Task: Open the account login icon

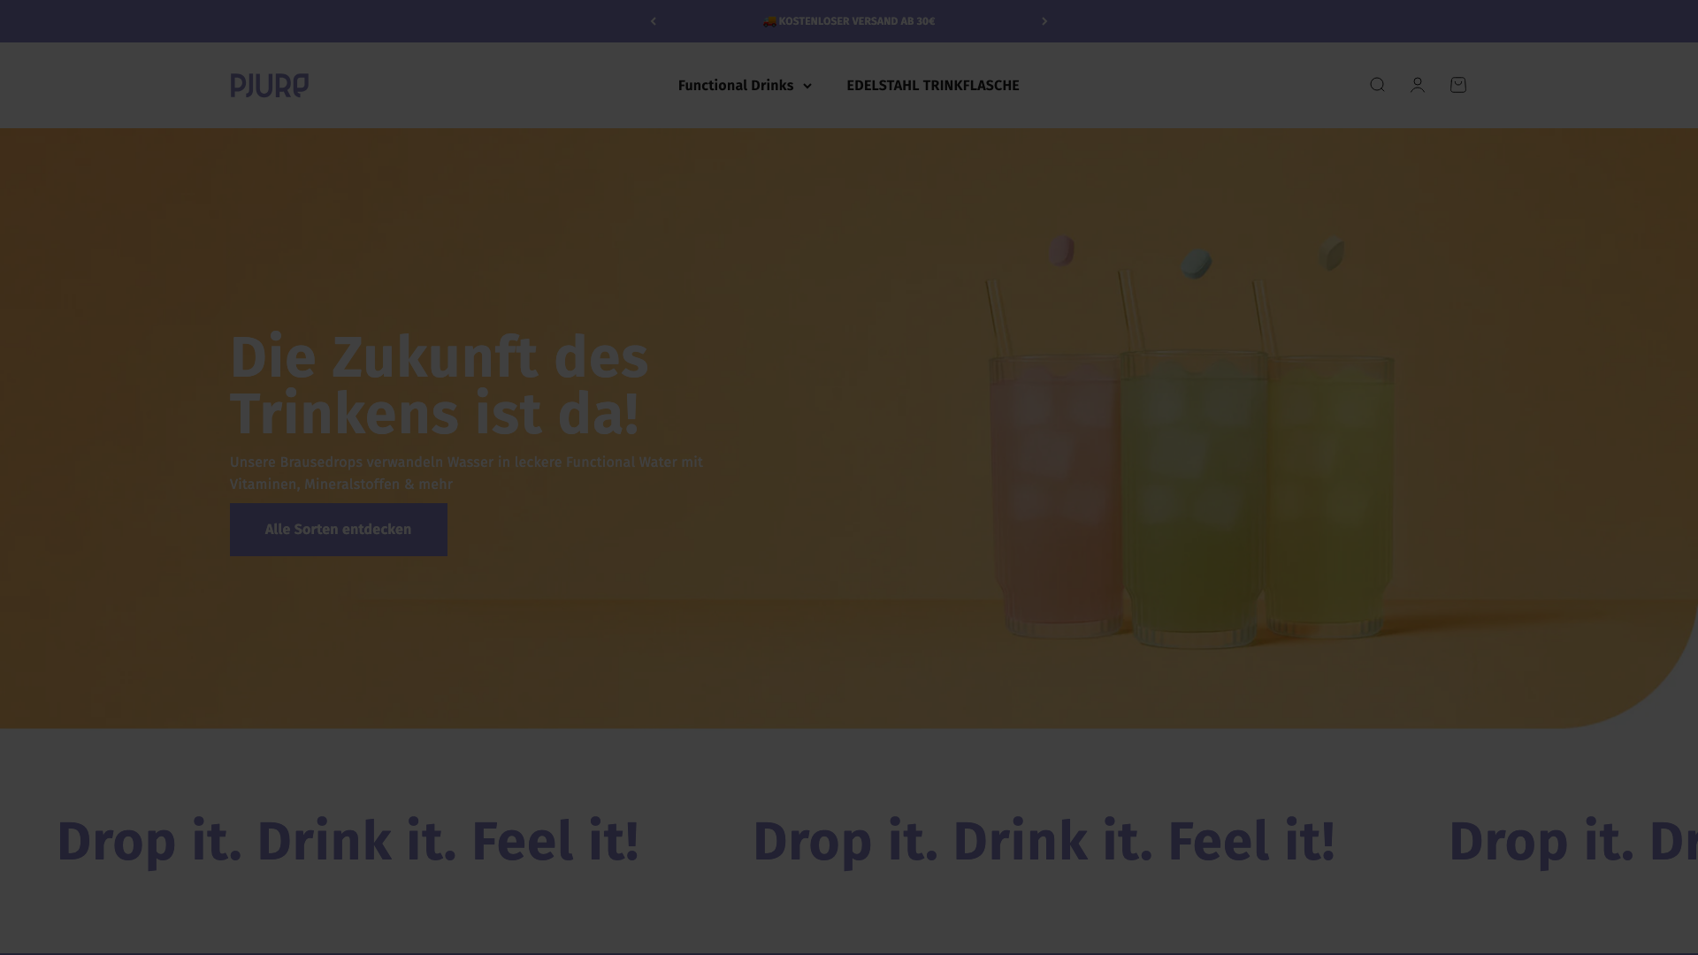Action: [x=1418, y=85]
